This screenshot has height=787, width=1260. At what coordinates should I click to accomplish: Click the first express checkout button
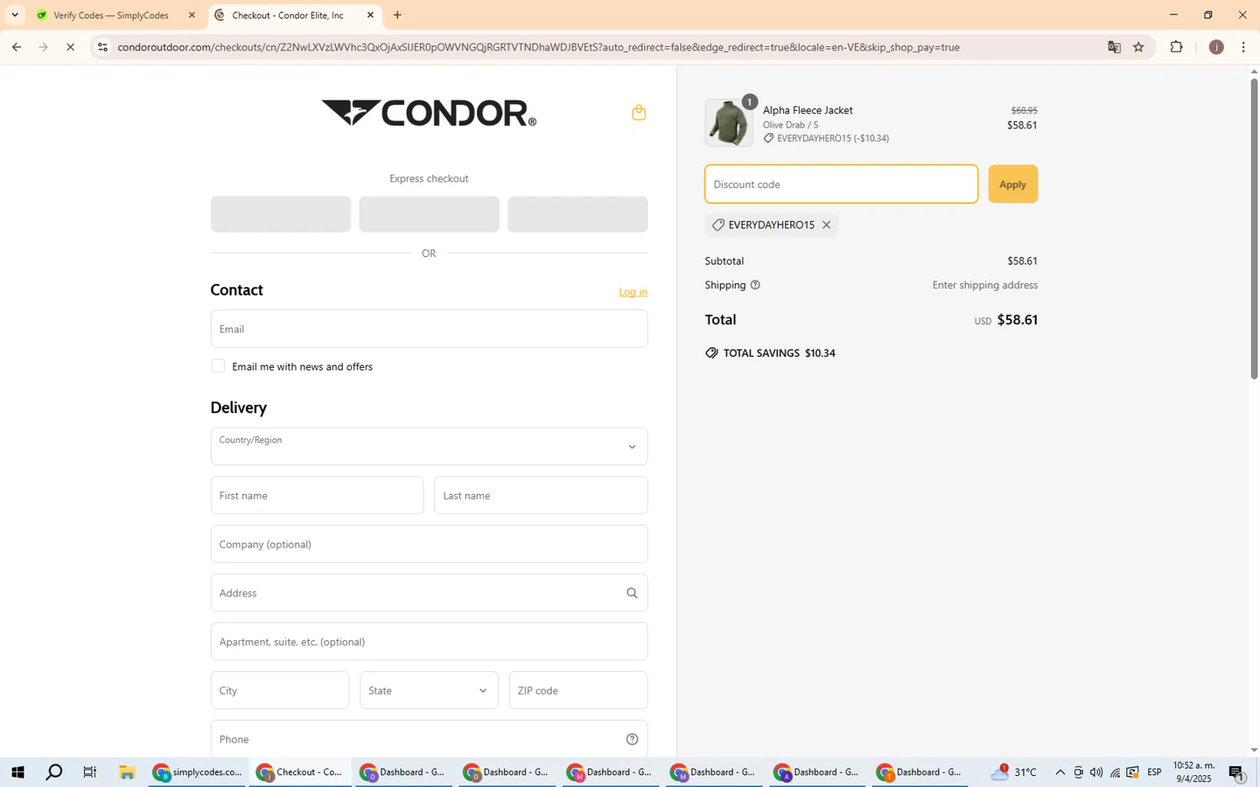pos(281,214)
